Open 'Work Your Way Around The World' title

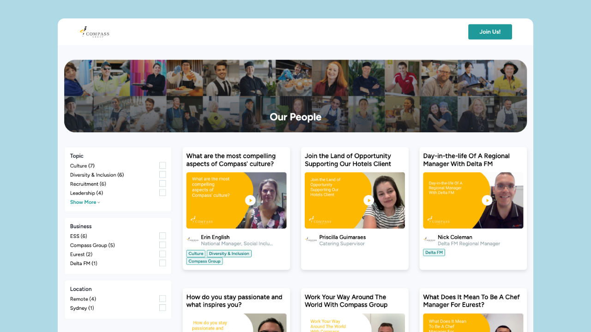point(346,301)
